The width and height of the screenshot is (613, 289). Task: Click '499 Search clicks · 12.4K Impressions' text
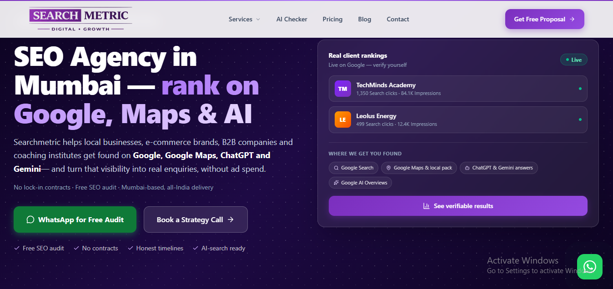[x=397, y=124]
